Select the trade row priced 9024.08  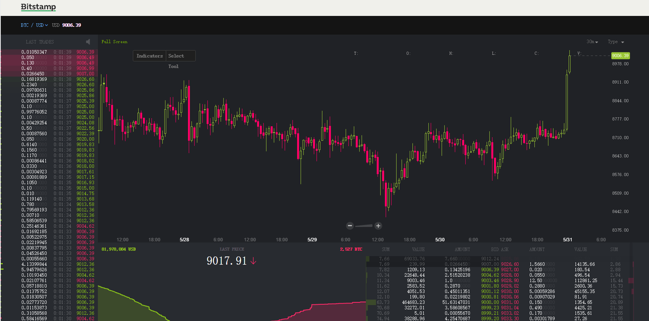pyautogui.click(x=49, y=123)
